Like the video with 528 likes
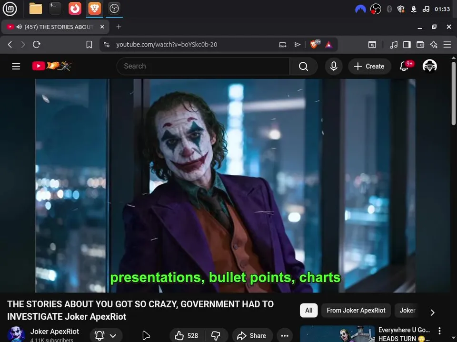Viewport: 457px width, 342px height. coord(187,336)
